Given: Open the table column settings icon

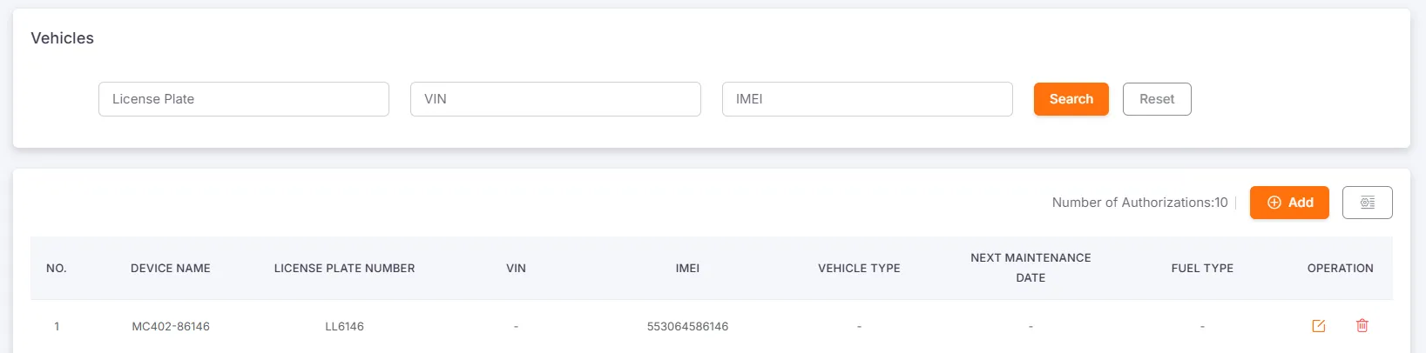Looking at the screenshot, I should pos(1367,203).
